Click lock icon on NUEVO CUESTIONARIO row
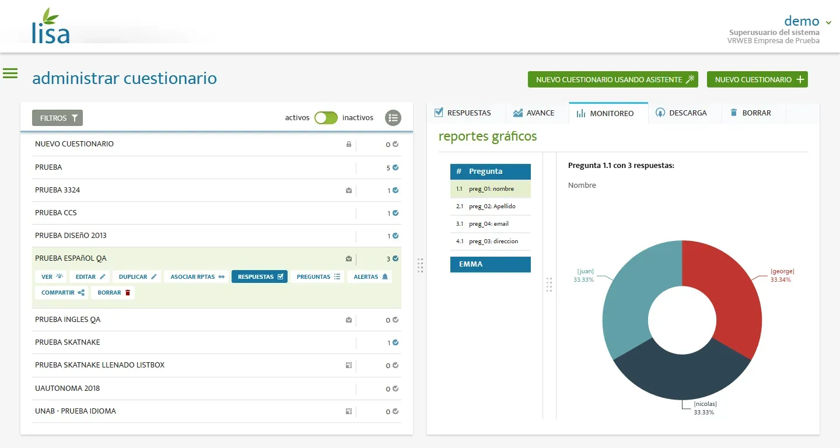This screenshot has width=840, height=448. [x=349, y=144]
